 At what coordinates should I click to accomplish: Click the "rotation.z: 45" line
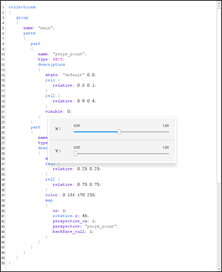click(x=71, y=216)
